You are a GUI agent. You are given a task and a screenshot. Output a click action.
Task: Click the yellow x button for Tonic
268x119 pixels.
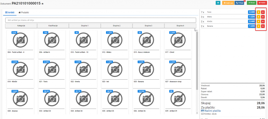[x=258, y=12]
